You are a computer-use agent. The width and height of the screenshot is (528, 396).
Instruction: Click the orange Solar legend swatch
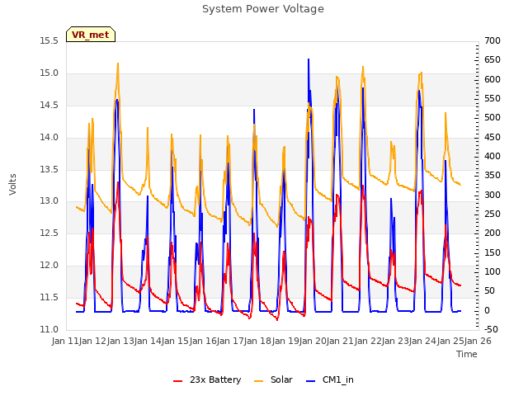click(258, 381)
